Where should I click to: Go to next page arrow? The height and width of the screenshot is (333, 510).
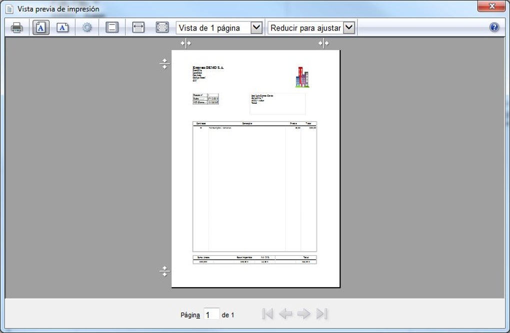[x=304, y=314]
